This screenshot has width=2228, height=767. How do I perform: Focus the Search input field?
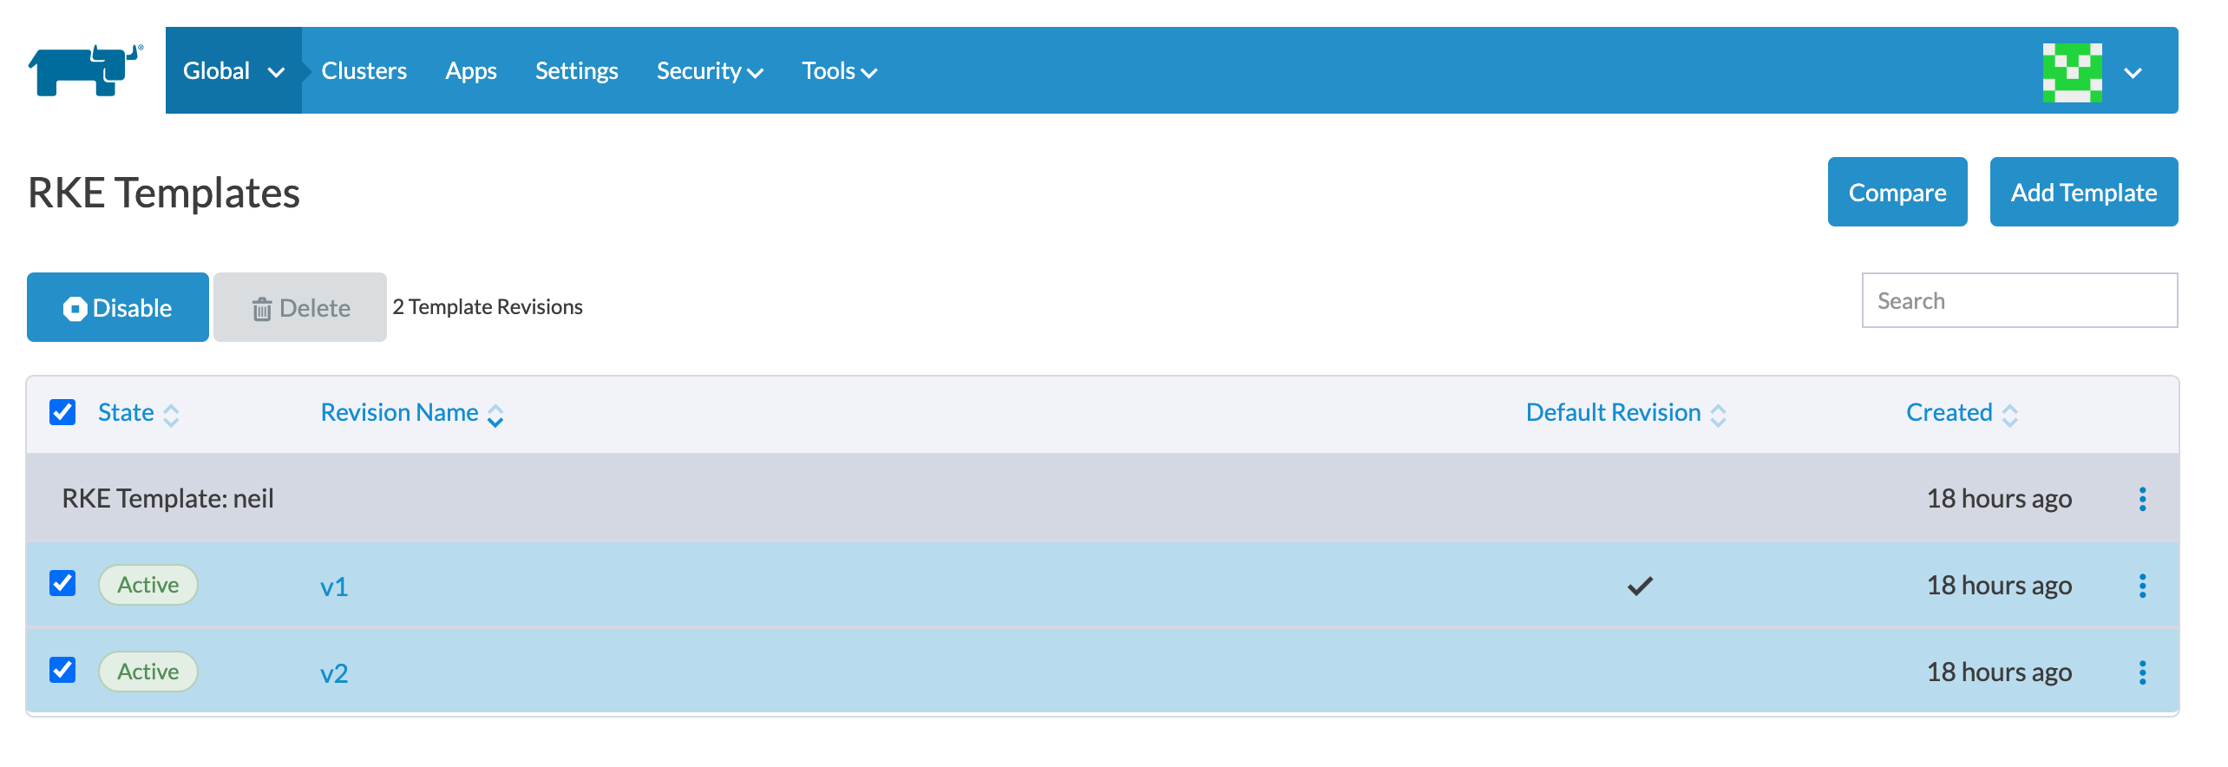click(x=2020, y=300)
